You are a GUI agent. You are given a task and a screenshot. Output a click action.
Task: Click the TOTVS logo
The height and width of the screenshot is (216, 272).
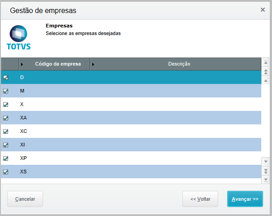(19, 37)
